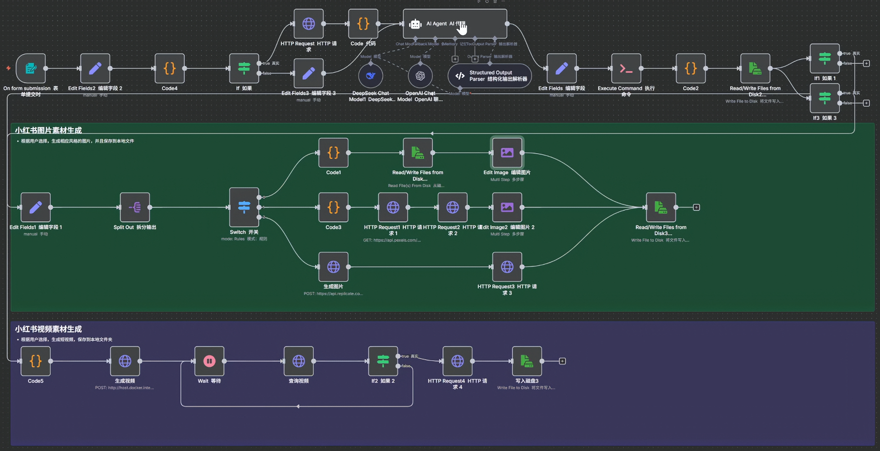Select the Execute Command node
The width and height of the screenshot is (880, 451).
pos(626,68)
